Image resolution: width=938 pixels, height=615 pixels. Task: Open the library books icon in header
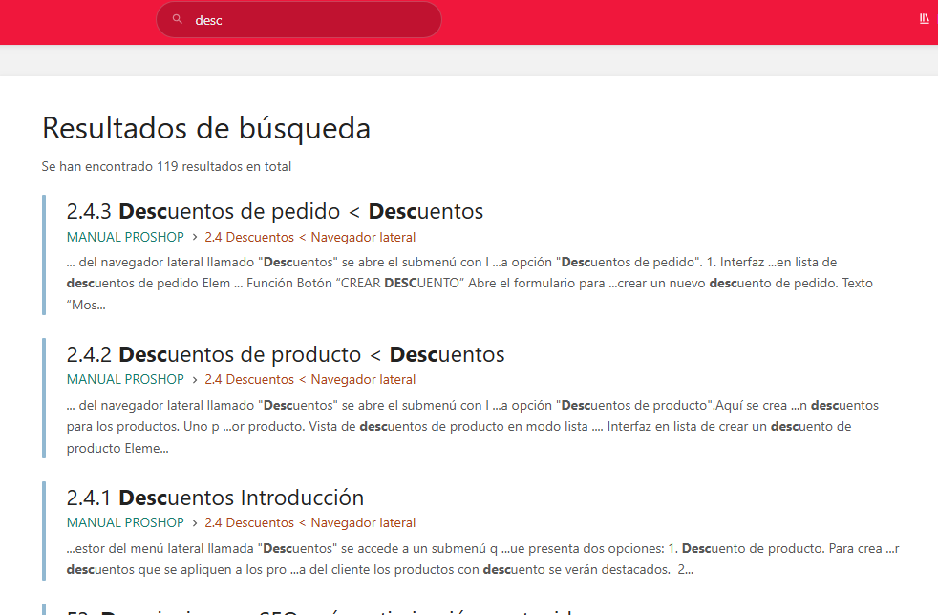coord(924,19)
